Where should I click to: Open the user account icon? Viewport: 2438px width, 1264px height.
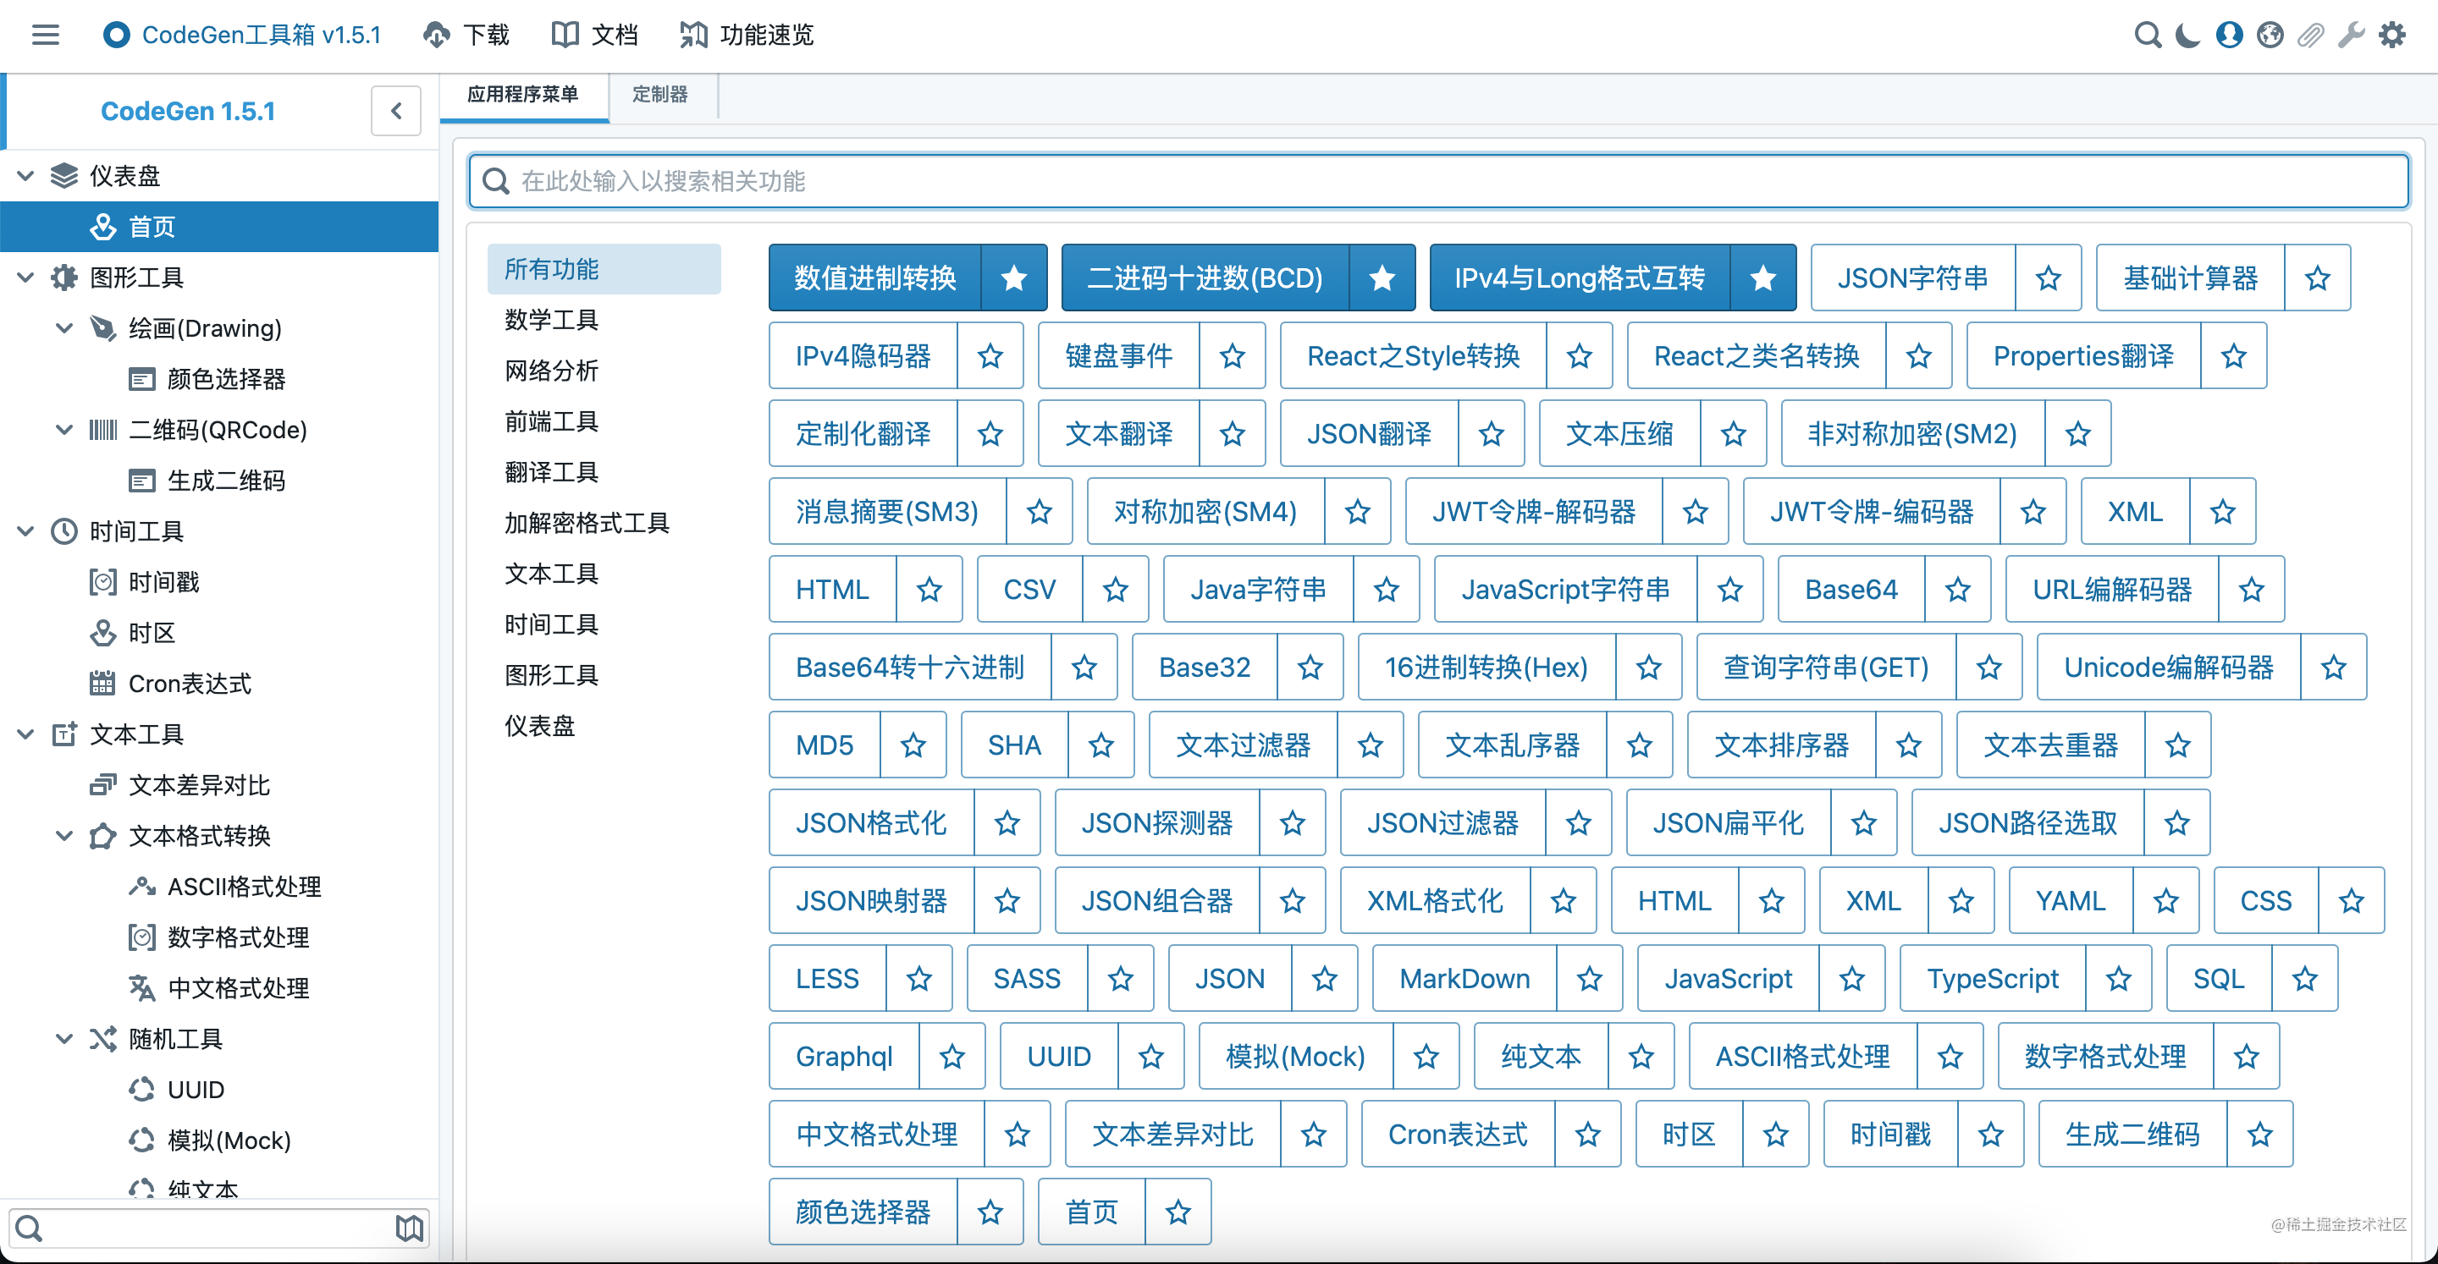2229,35
